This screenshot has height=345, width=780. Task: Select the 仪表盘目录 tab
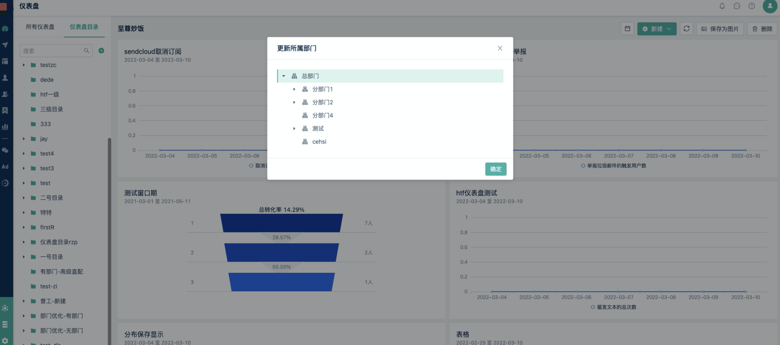(x=84, y=27)
